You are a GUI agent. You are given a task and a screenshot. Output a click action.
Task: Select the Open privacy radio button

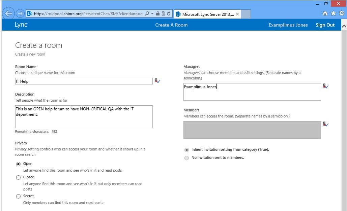[18, 164]
